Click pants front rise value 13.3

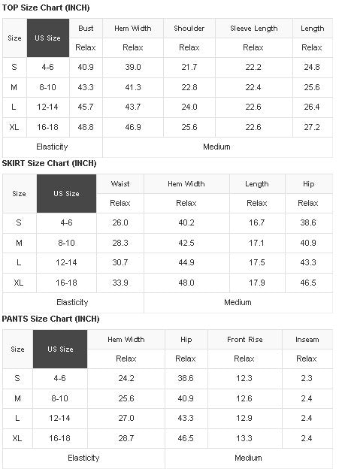click(x=244, y=438)
